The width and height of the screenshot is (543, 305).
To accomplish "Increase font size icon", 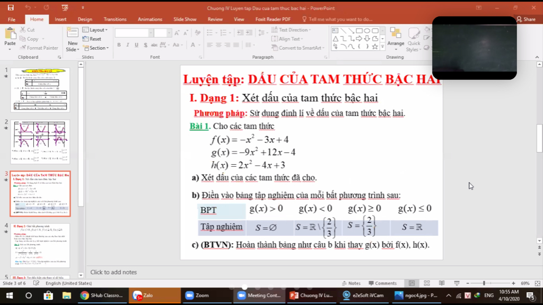I will coord(177,33).
